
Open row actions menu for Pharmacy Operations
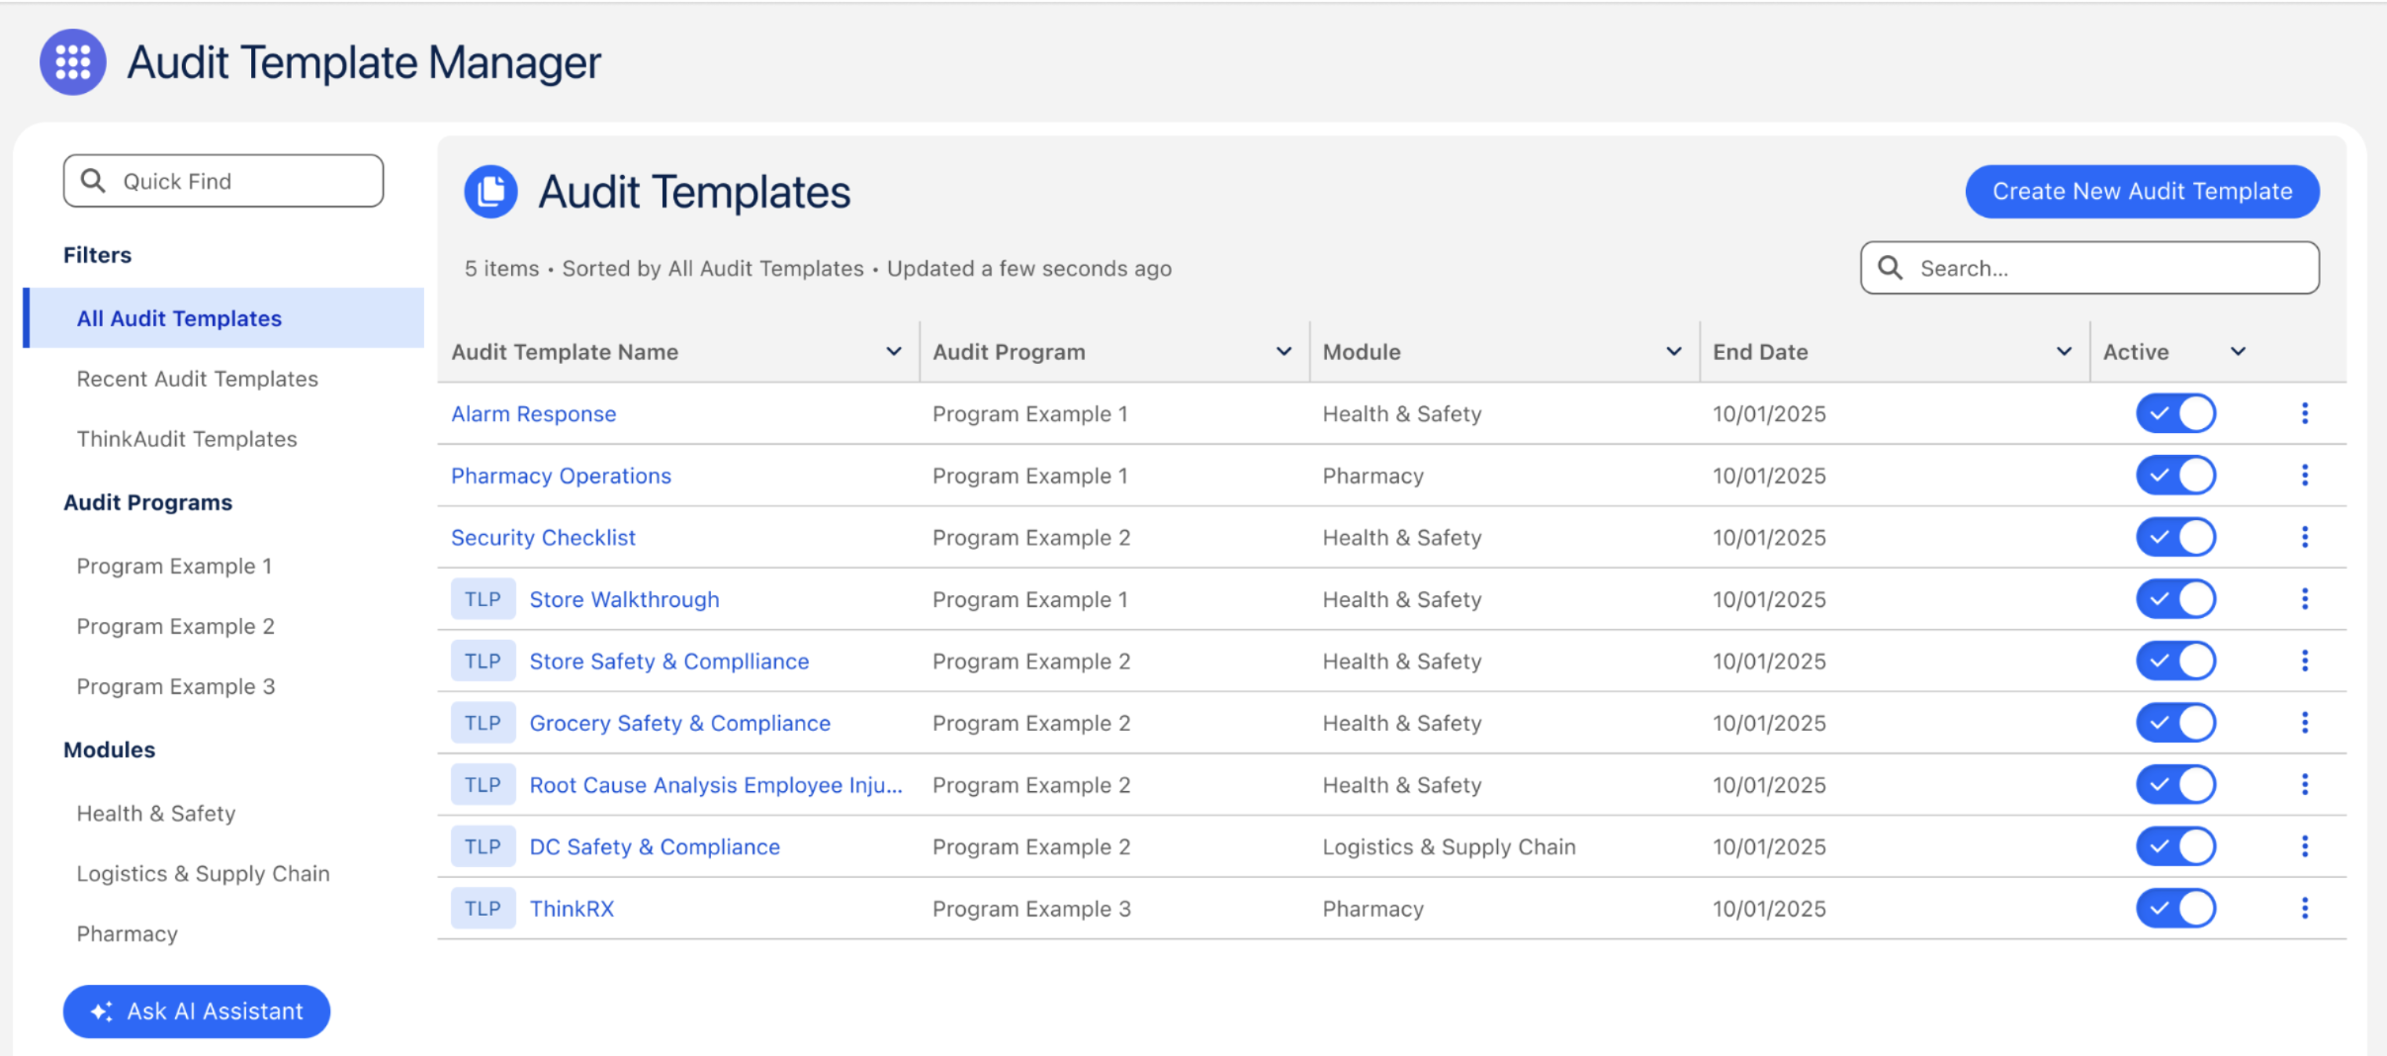[2304, 476]
